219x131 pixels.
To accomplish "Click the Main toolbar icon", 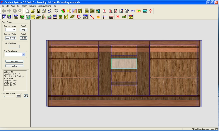I will 16,17.
